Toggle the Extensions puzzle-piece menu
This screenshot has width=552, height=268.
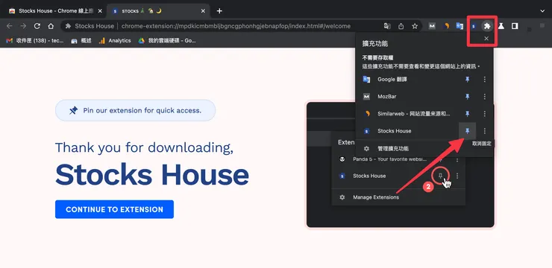[487, 26]
